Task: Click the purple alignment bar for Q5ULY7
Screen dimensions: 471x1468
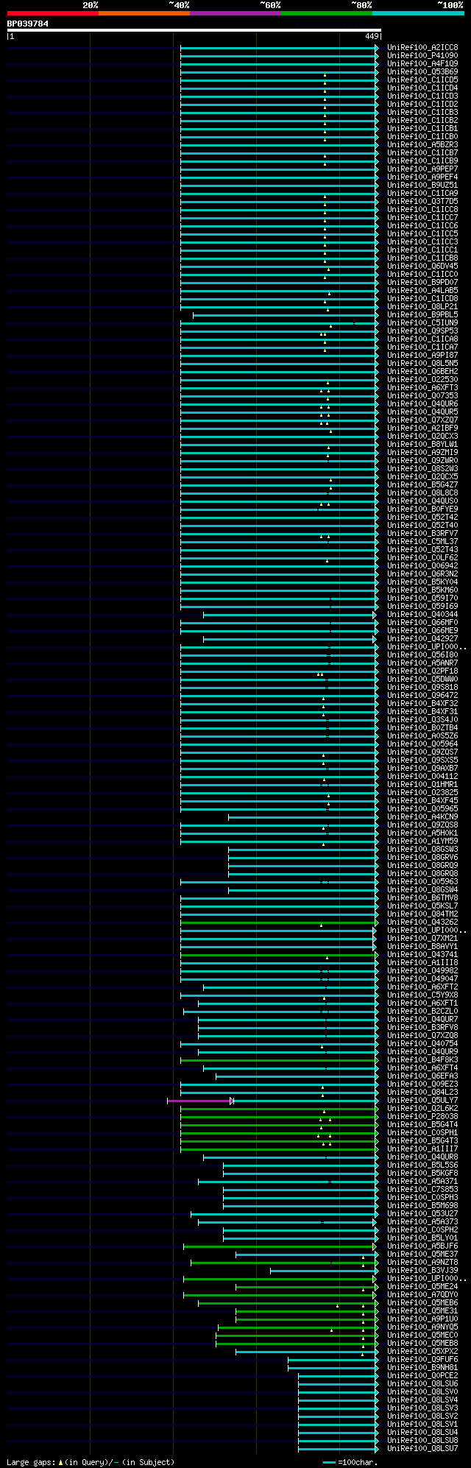Action: tap(199, 1101)
